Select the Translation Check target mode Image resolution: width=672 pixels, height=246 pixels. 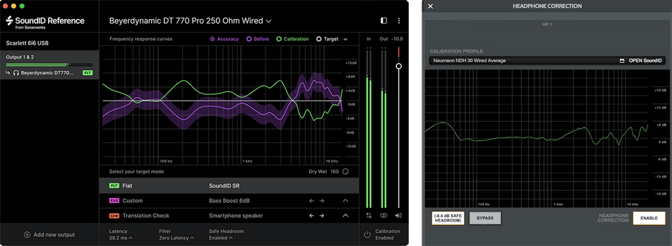(229, 216)
